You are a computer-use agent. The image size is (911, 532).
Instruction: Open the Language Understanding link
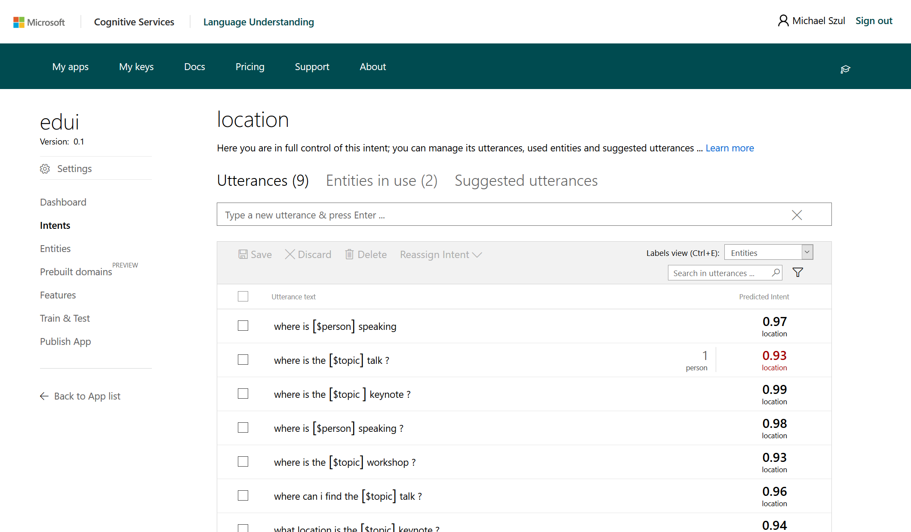259,22
